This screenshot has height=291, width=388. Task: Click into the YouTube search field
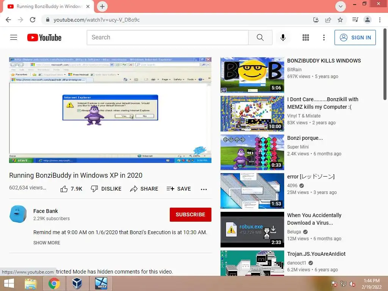tap(167, 38)
